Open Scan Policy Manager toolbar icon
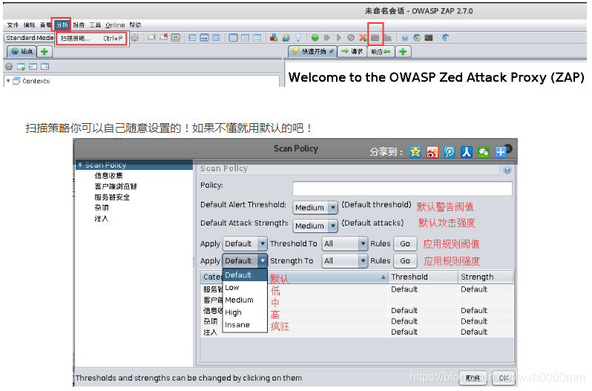 coord(375,38)
